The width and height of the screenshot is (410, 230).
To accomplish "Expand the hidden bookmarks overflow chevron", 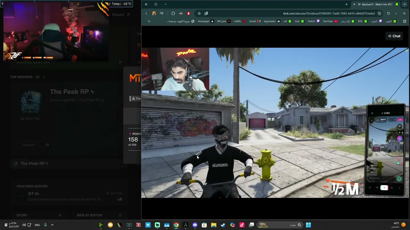I will tap(149, 21).
